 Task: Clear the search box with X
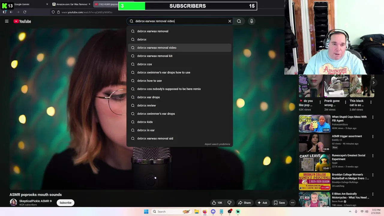point(230,21)
